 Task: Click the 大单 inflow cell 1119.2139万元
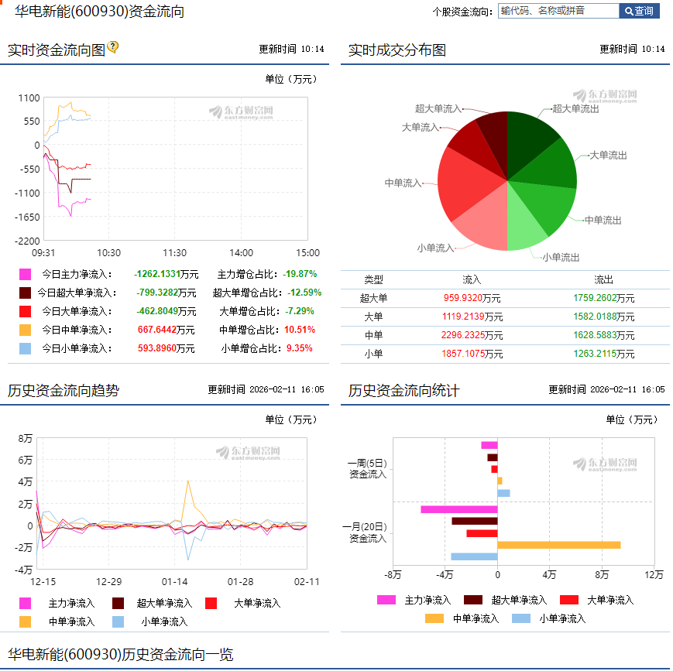(472, 317)
